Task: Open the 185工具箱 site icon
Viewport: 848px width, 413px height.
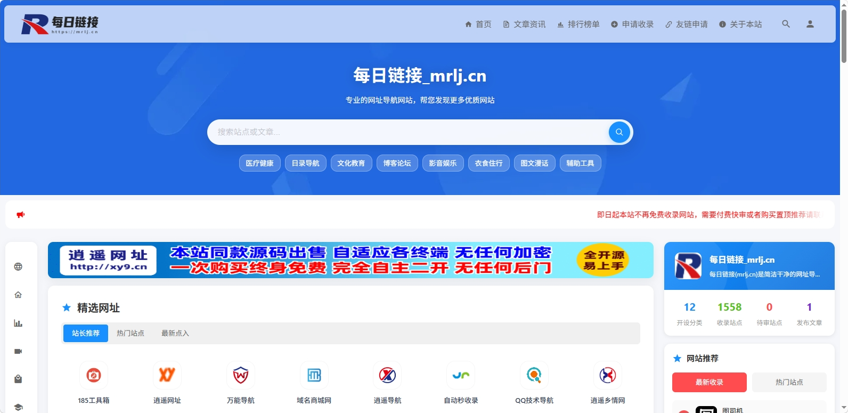Action: (x=94, y=375)
